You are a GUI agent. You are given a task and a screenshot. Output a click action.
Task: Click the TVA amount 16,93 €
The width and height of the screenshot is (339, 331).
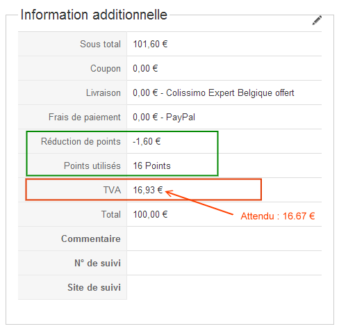click(x=148, y=190)
